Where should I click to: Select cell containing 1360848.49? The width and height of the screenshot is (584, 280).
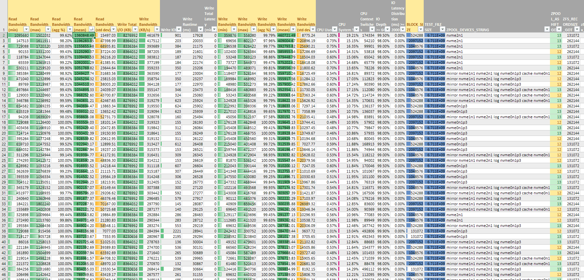pyautogui.click(x=84, y=35)
